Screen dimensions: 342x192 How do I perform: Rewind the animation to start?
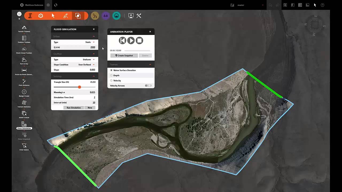click(122, 41)
